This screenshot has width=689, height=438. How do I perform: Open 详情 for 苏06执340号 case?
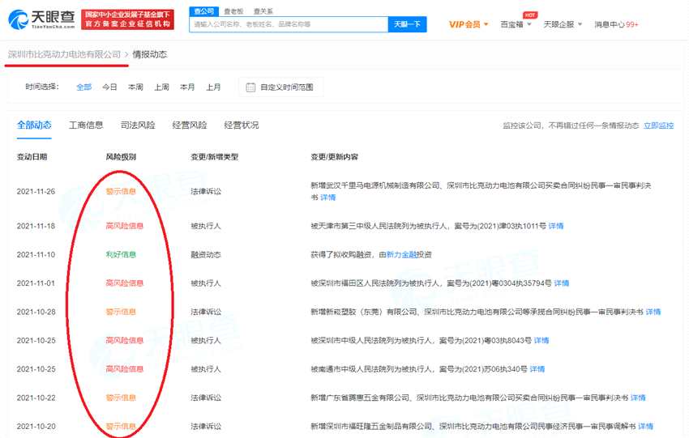537,368
